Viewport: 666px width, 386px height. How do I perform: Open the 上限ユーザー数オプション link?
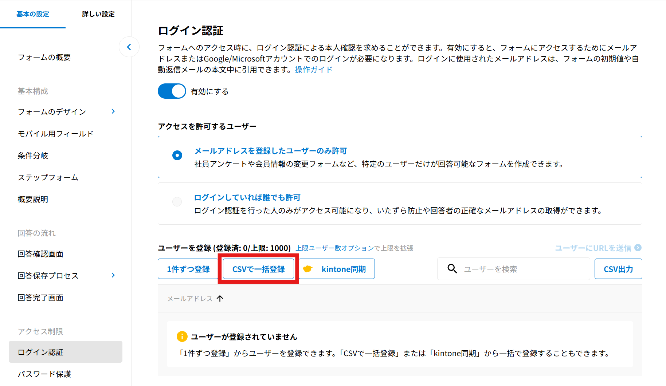(x=334, y=248)
